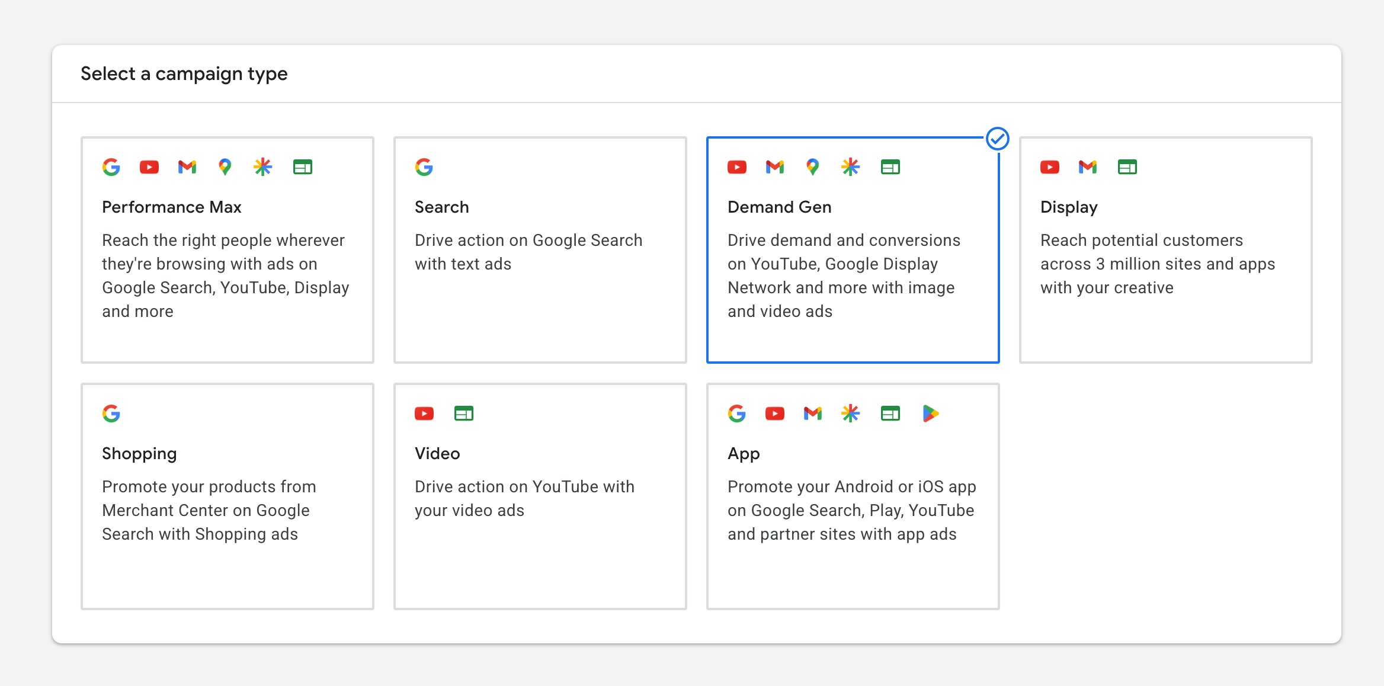
Task: Click the Maps pin icon in Performance Max card
Action: pos(225,167)
